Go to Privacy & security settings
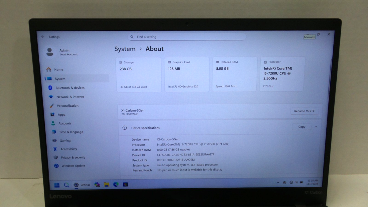368x207 pixels. tap(73, 157)
